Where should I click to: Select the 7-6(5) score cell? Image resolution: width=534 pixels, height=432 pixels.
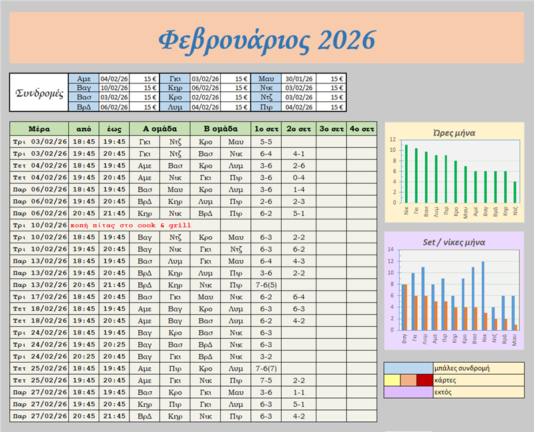click(266, 285)
